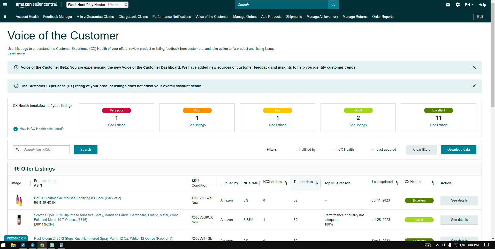This screenshot has height=249, width=495.
Task: Focus the Search title, ASIN field
Action: [46, 150]
